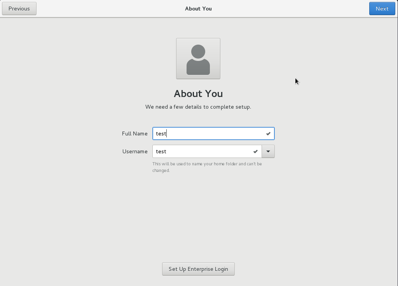
Task: Click the Next button
Action: tap(382, 9)
